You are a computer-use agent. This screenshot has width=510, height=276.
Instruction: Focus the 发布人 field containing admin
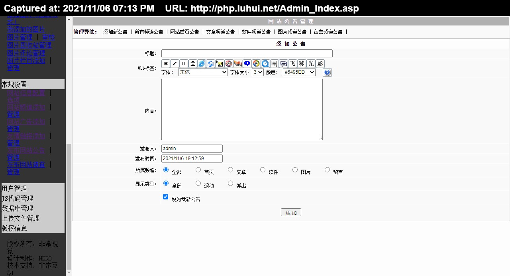tap(192, 149)
